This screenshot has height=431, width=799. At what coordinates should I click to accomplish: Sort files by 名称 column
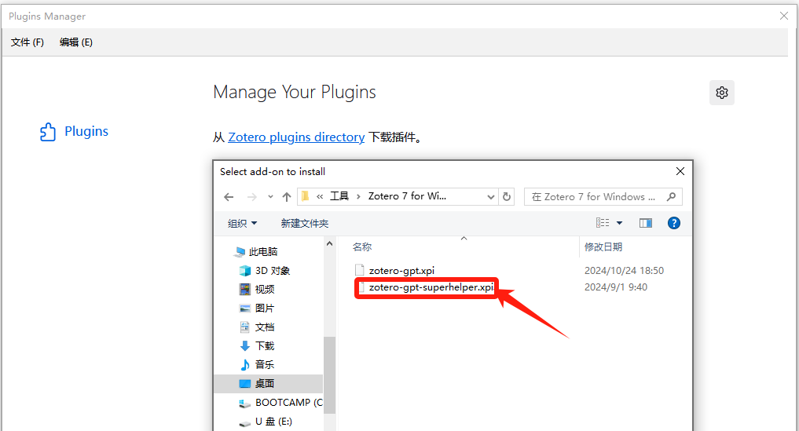coord(362,247)
